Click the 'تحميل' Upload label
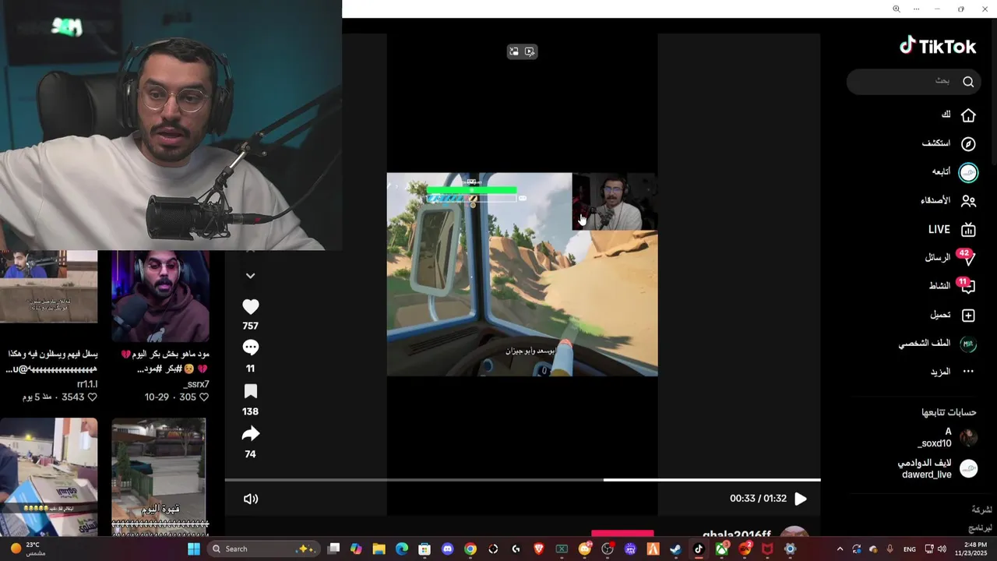This screenshot has width=997, height=561. (x=940, y=316)
